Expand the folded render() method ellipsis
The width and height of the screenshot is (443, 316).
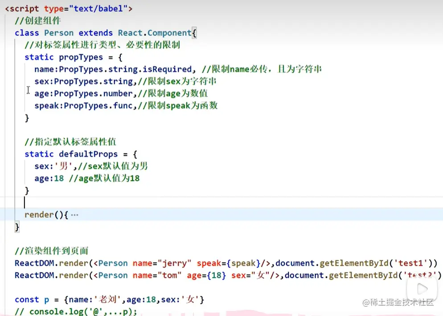(74, 215)
